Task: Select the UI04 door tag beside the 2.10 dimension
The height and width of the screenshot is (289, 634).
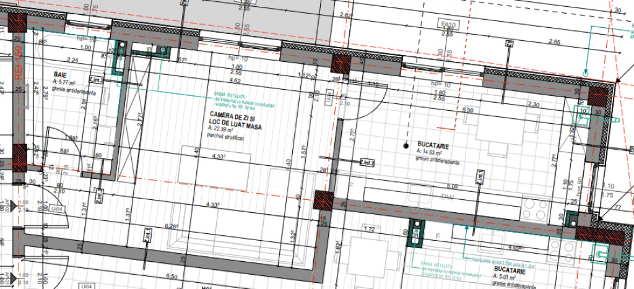Action: (x=58, y=210)
